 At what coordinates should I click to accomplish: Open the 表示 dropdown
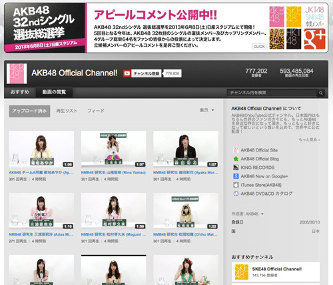(206, 110)
